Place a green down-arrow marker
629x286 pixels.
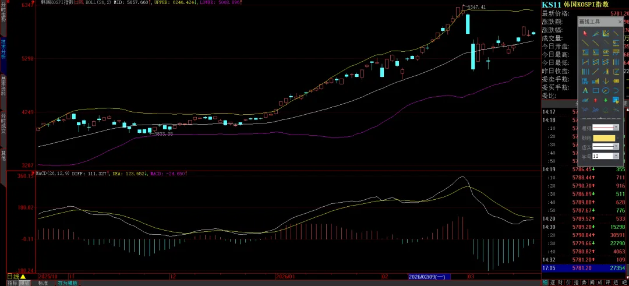[x=606, y=100]
